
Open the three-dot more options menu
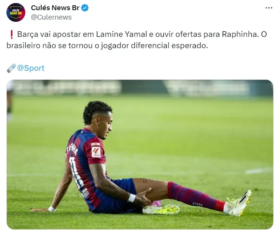pos(269,8)
